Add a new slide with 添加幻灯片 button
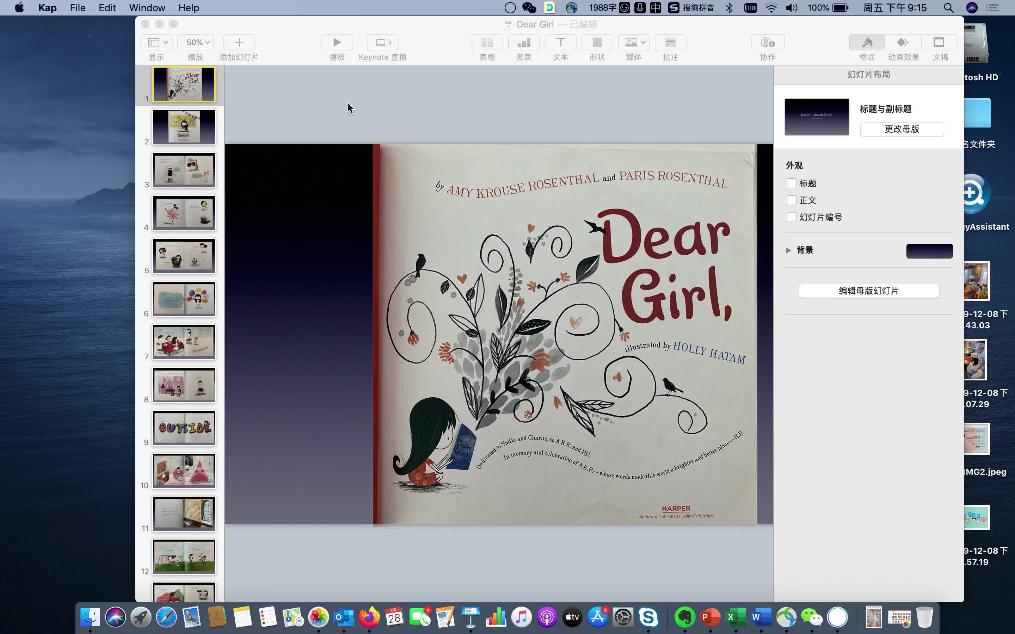Screen dimensions: 1015x634 click(x=239, y=42)
